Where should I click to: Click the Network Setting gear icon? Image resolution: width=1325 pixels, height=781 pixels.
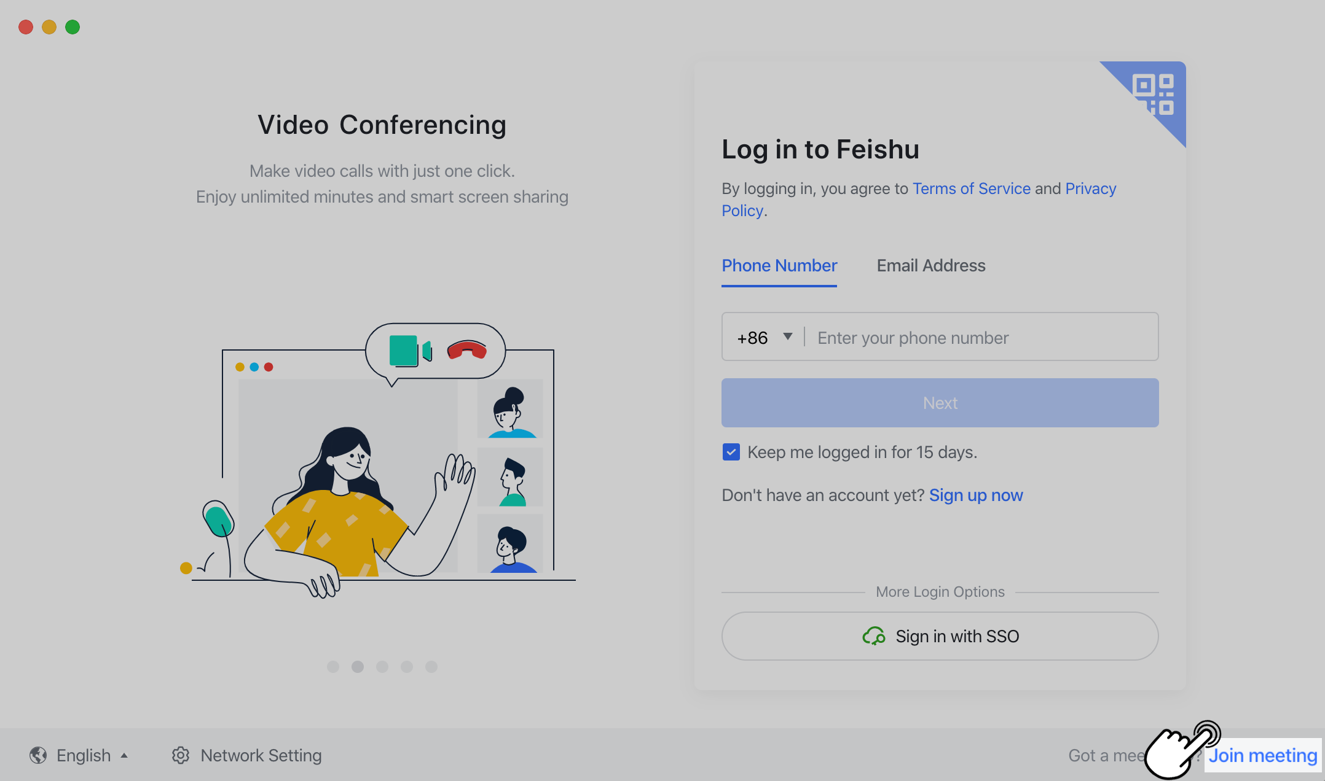(181, 755)
